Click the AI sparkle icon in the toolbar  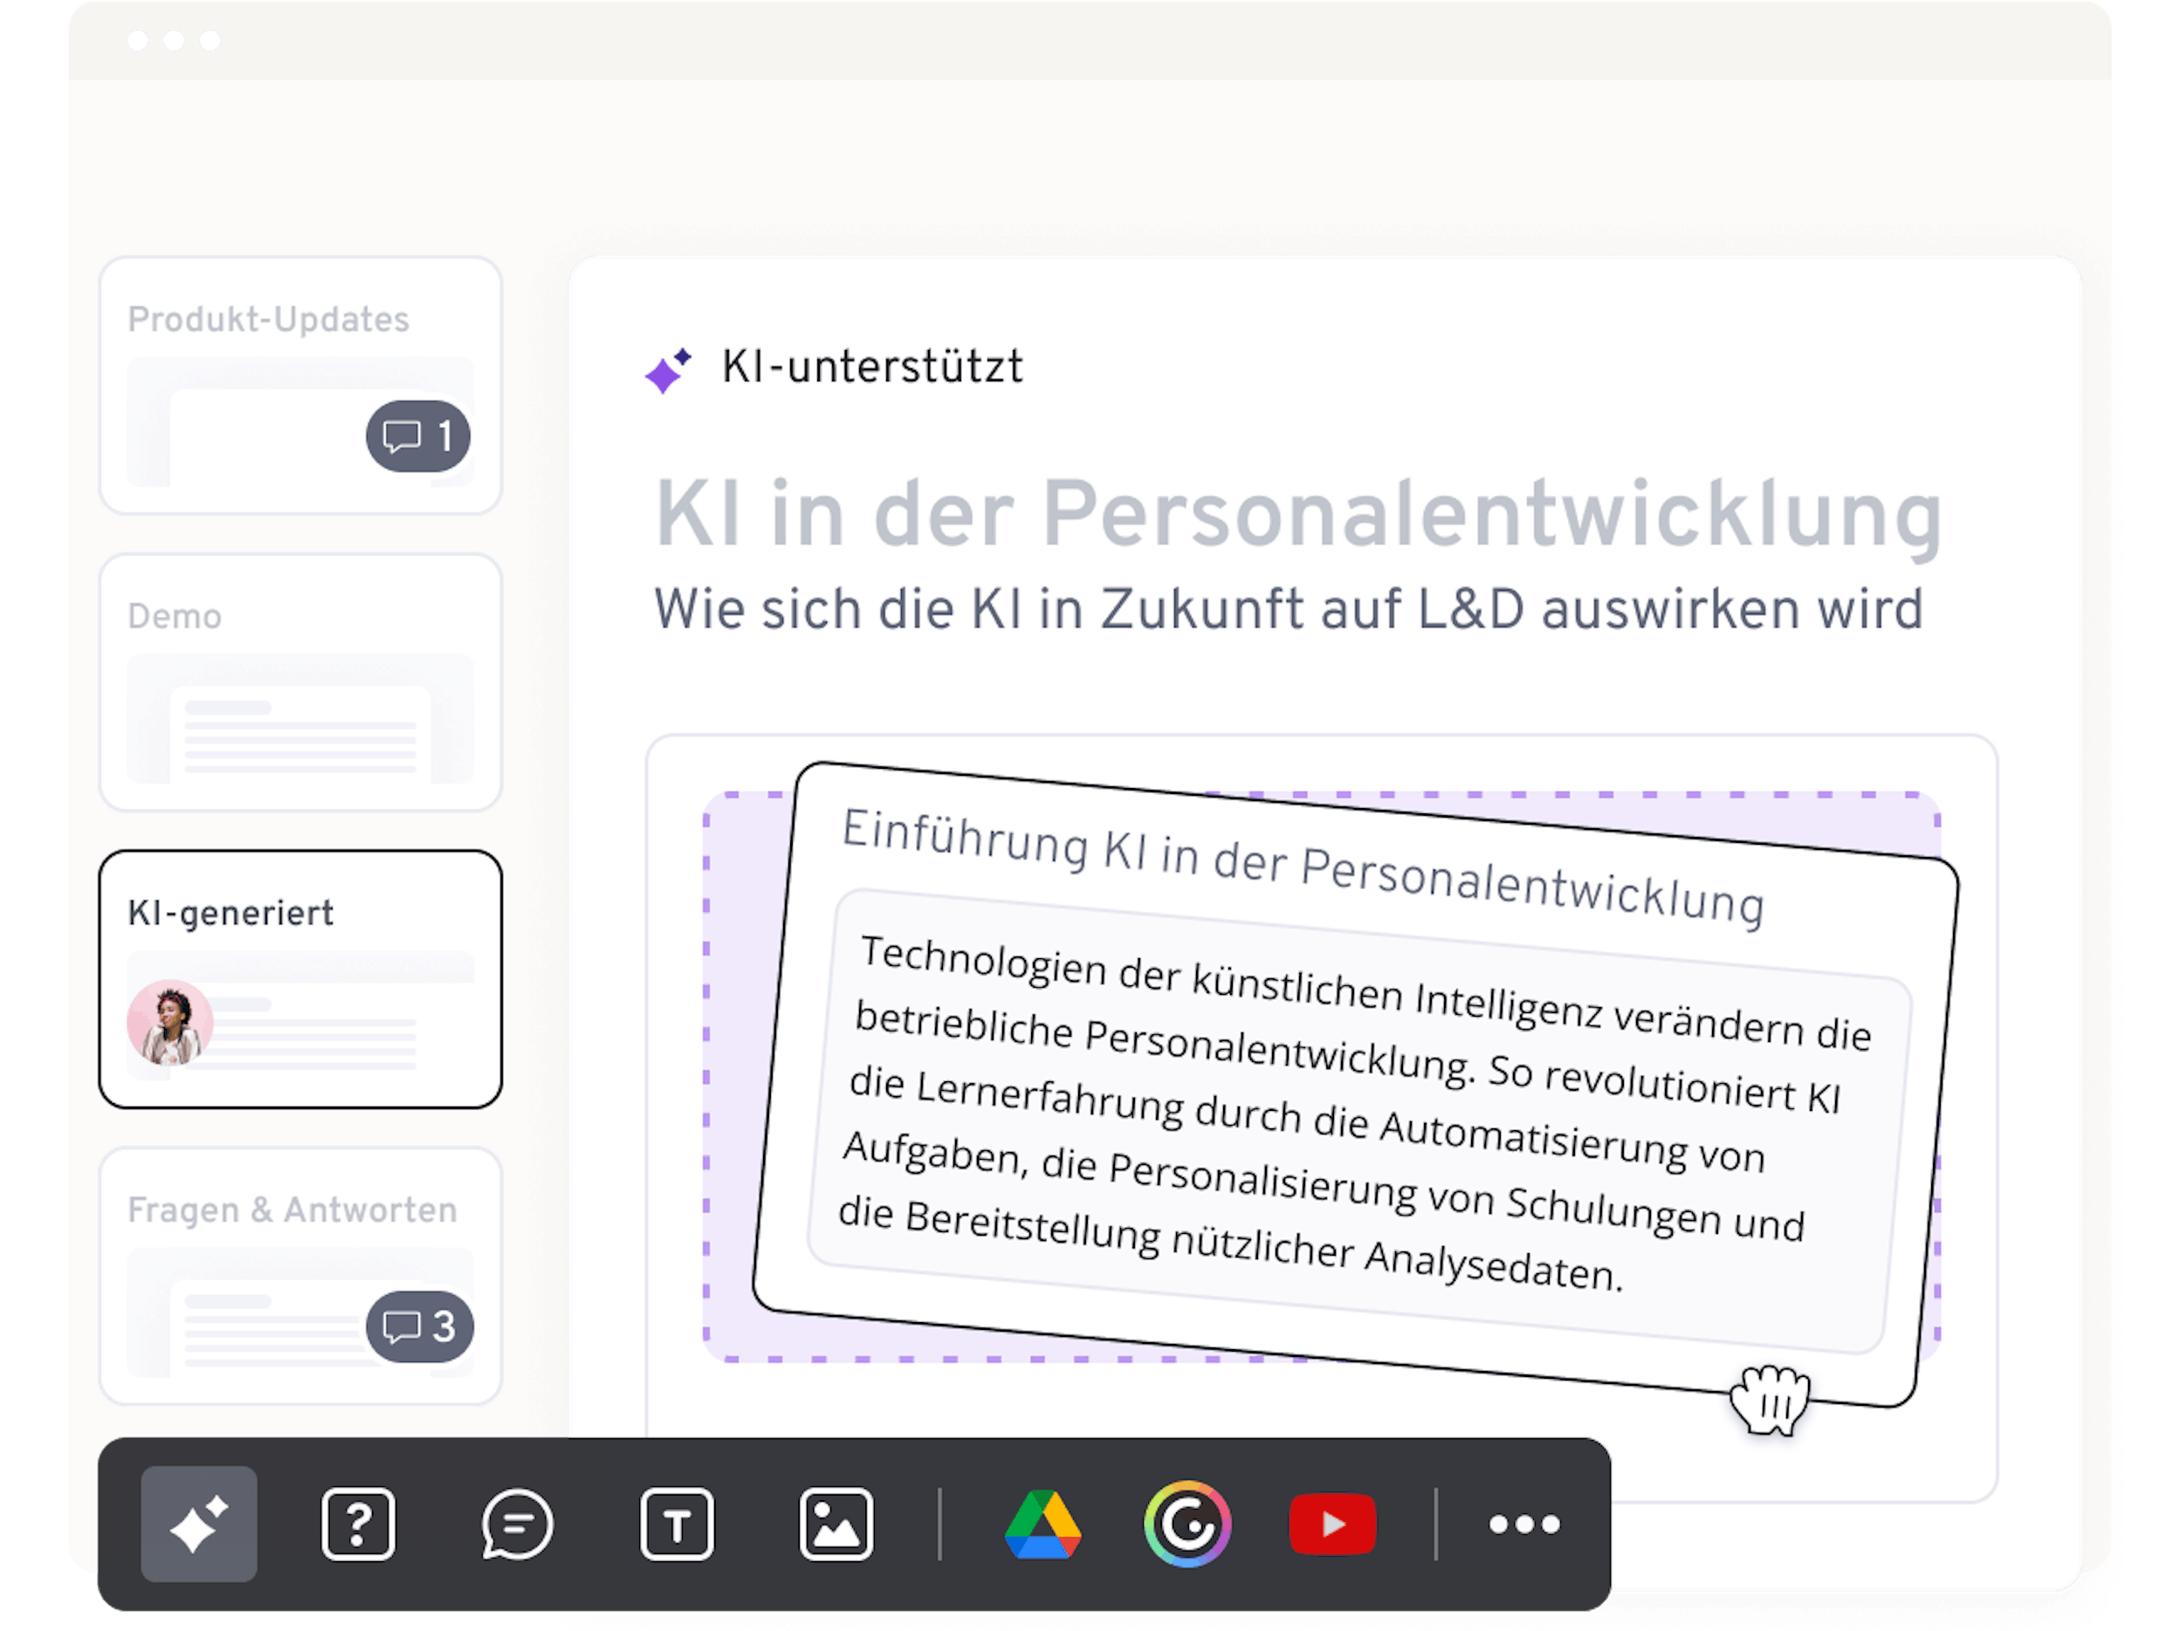(198, 1523)
